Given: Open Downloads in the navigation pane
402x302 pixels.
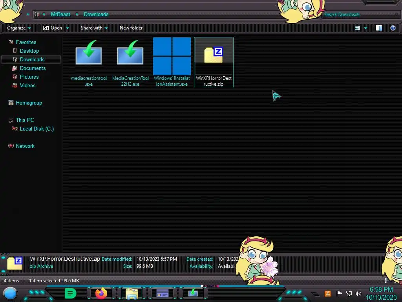Looking at the screenshot, I should click(32, 60).
